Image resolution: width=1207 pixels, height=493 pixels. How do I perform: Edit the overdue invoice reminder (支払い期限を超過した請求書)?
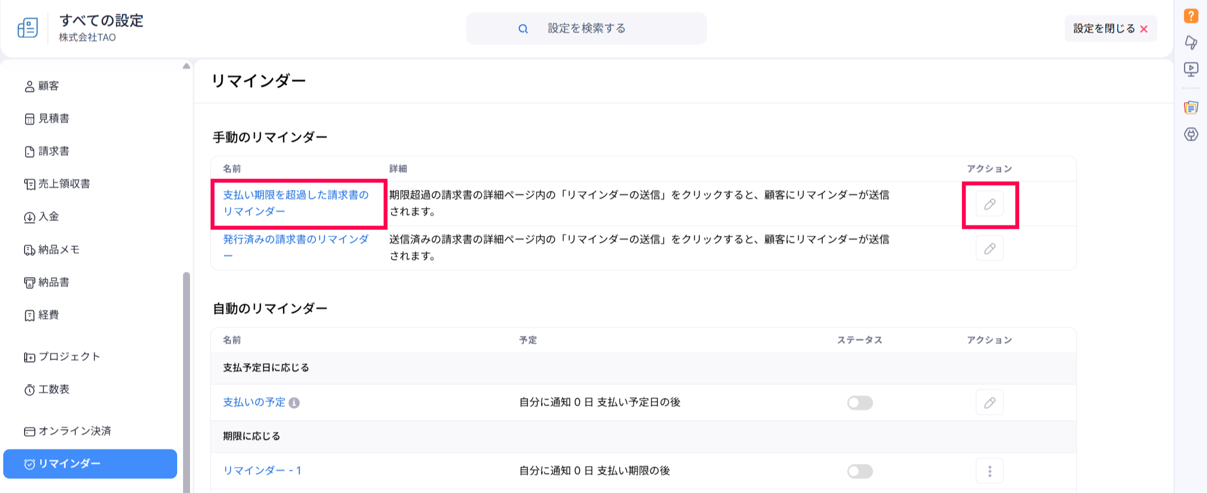[x=989, y=204]
